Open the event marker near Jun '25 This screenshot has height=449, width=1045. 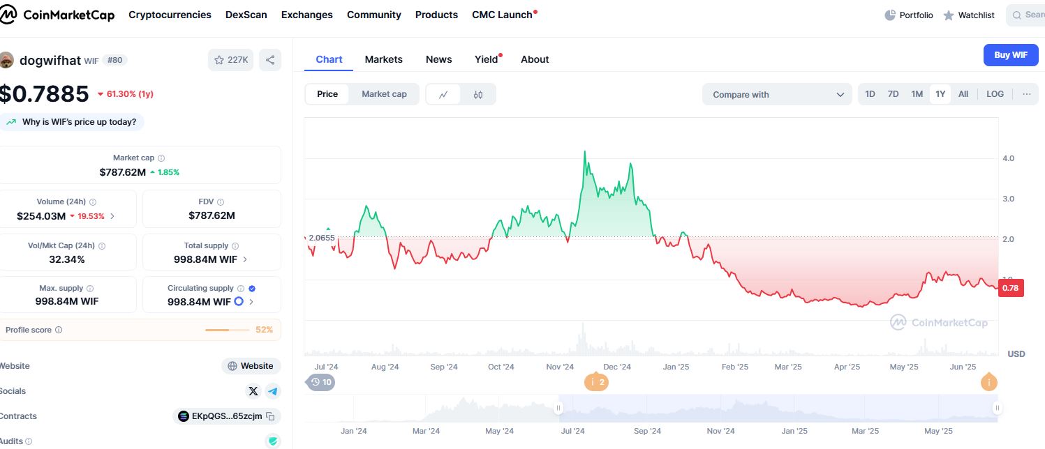[988, 382]
